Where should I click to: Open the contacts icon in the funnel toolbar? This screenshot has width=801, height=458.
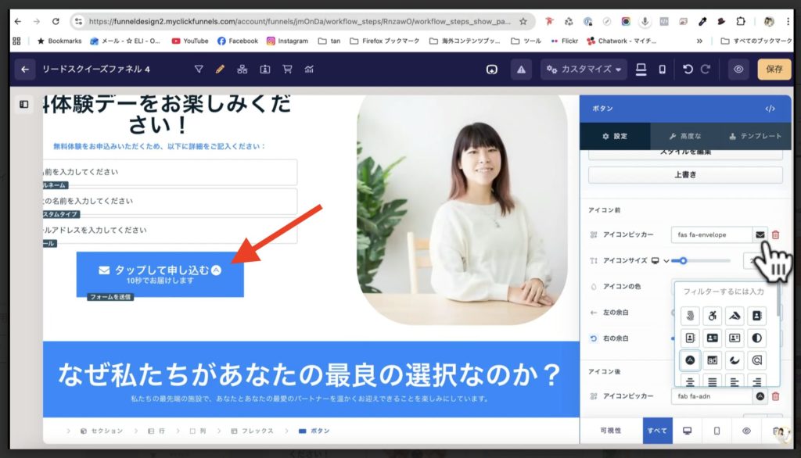click(x=266, y=70)
